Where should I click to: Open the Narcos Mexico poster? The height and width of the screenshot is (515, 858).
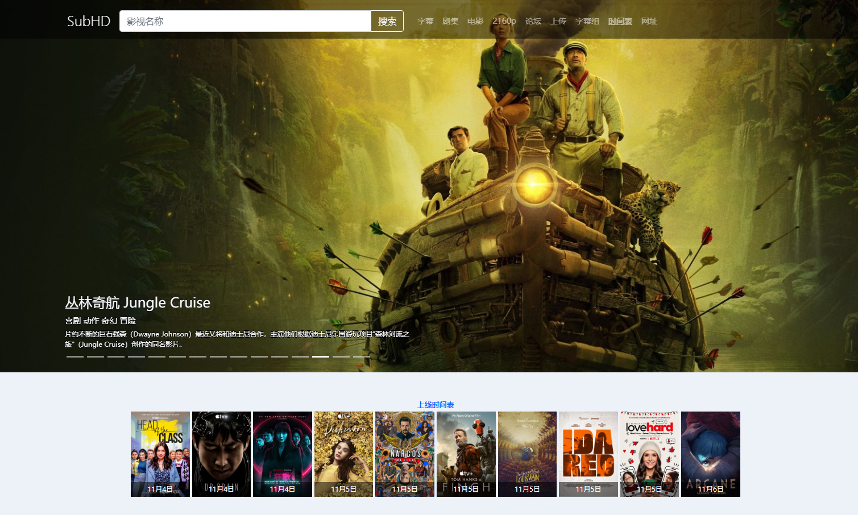[405, 454]
